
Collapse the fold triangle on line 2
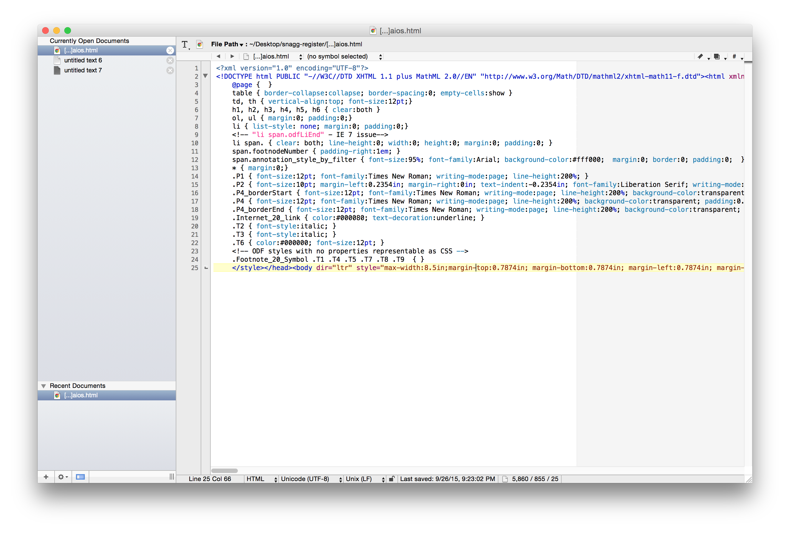coord(205,76)
